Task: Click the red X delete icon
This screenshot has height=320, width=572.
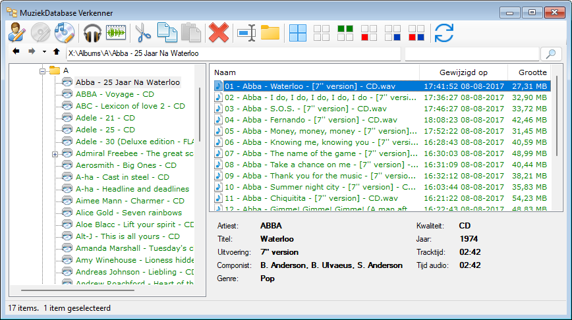Action: click(x=219, y=33)
